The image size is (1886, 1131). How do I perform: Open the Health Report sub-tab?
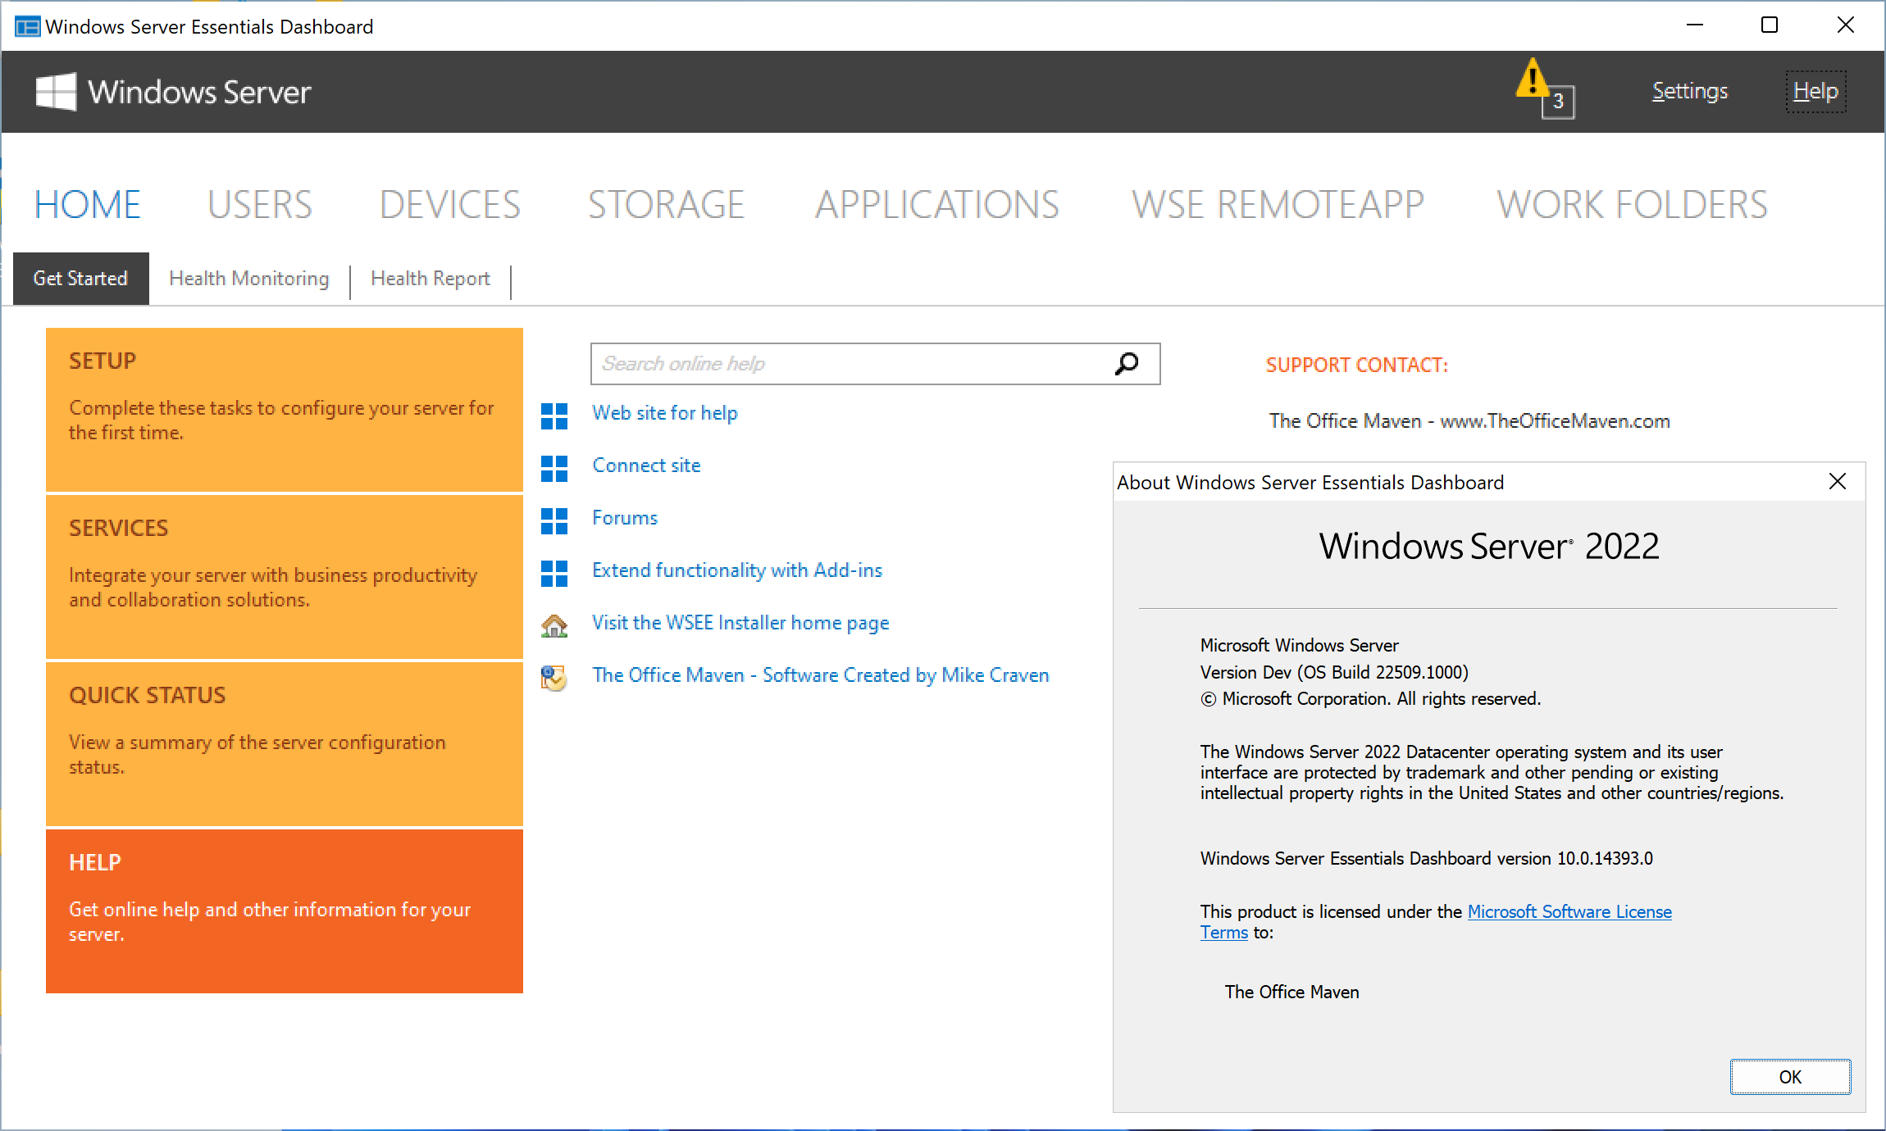click(430, 279)
